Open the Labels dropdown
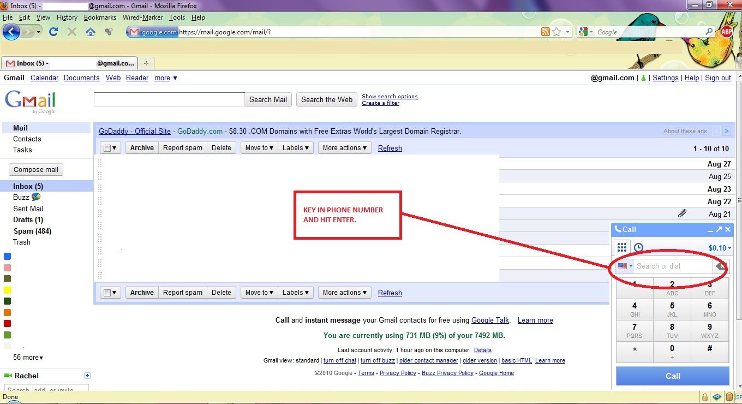 [295, 147]
